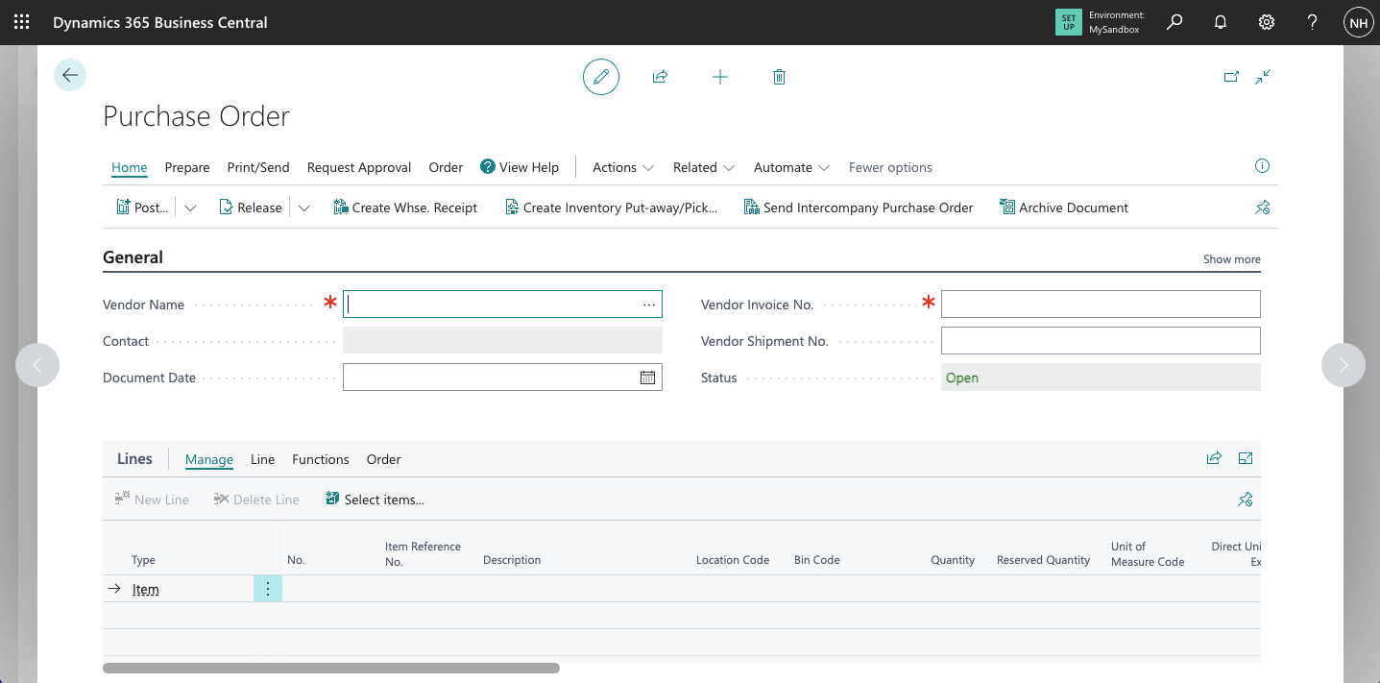Open the settings gear icon

coord(1267,22)
